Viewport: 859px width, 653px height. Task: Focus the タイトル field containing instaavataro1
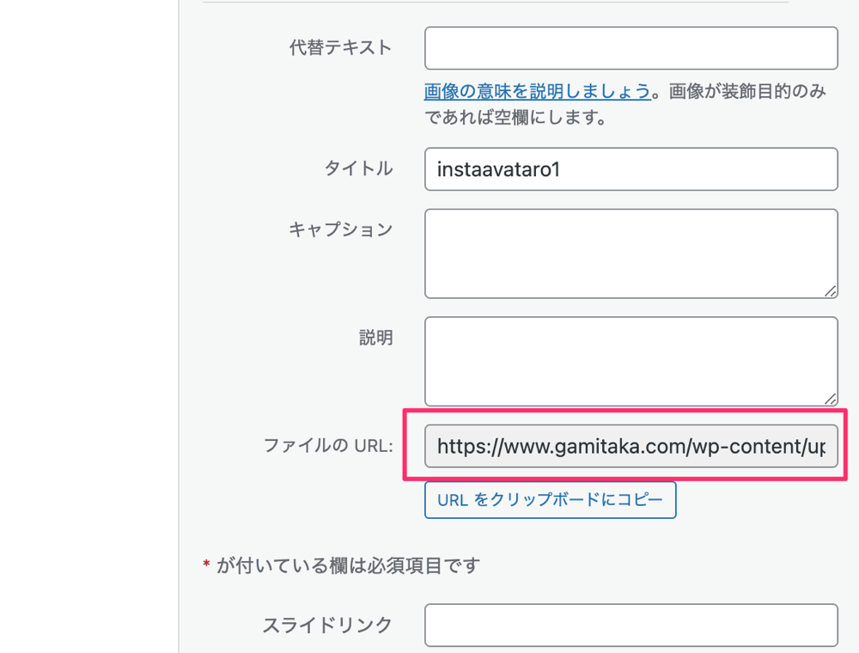coord(631,169)
